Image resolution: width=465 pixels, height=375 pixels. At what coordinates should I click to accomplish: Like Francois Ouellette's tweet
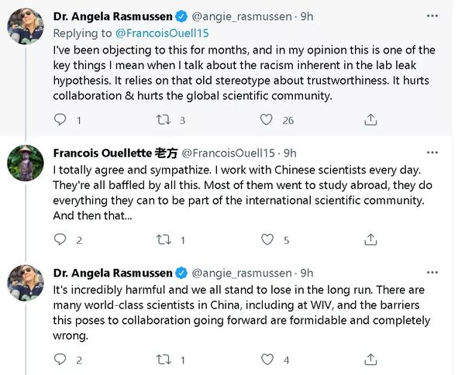[x=266, y=240]
